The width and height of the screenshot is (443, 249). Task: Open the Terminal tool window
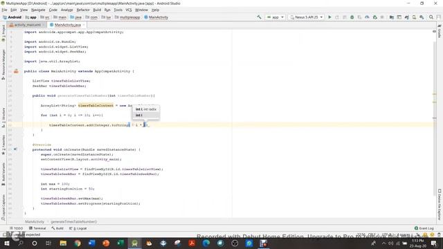point(37,228)
